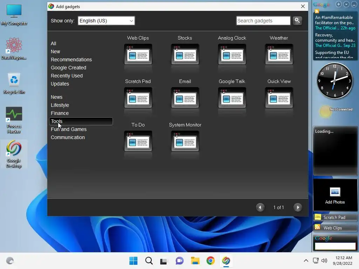Click the Search gadgets input field
This screenshot has height=269, width=359.
point(263,21)
